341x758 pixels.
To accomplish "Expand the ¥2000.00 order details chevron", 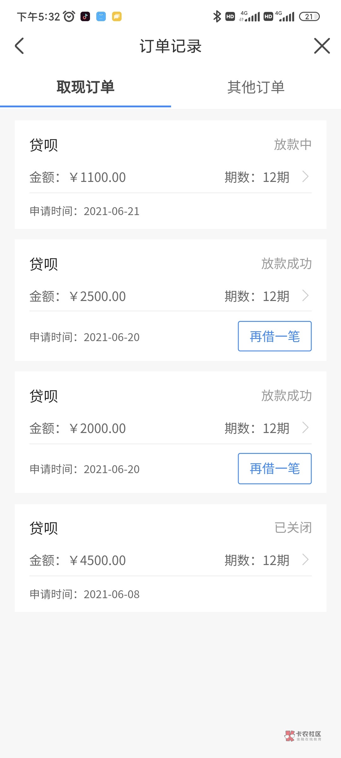I will tap(305, 428).
